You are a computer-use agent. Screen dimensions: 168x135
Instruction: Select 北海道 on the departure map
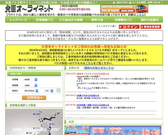[x=38, y=114]
